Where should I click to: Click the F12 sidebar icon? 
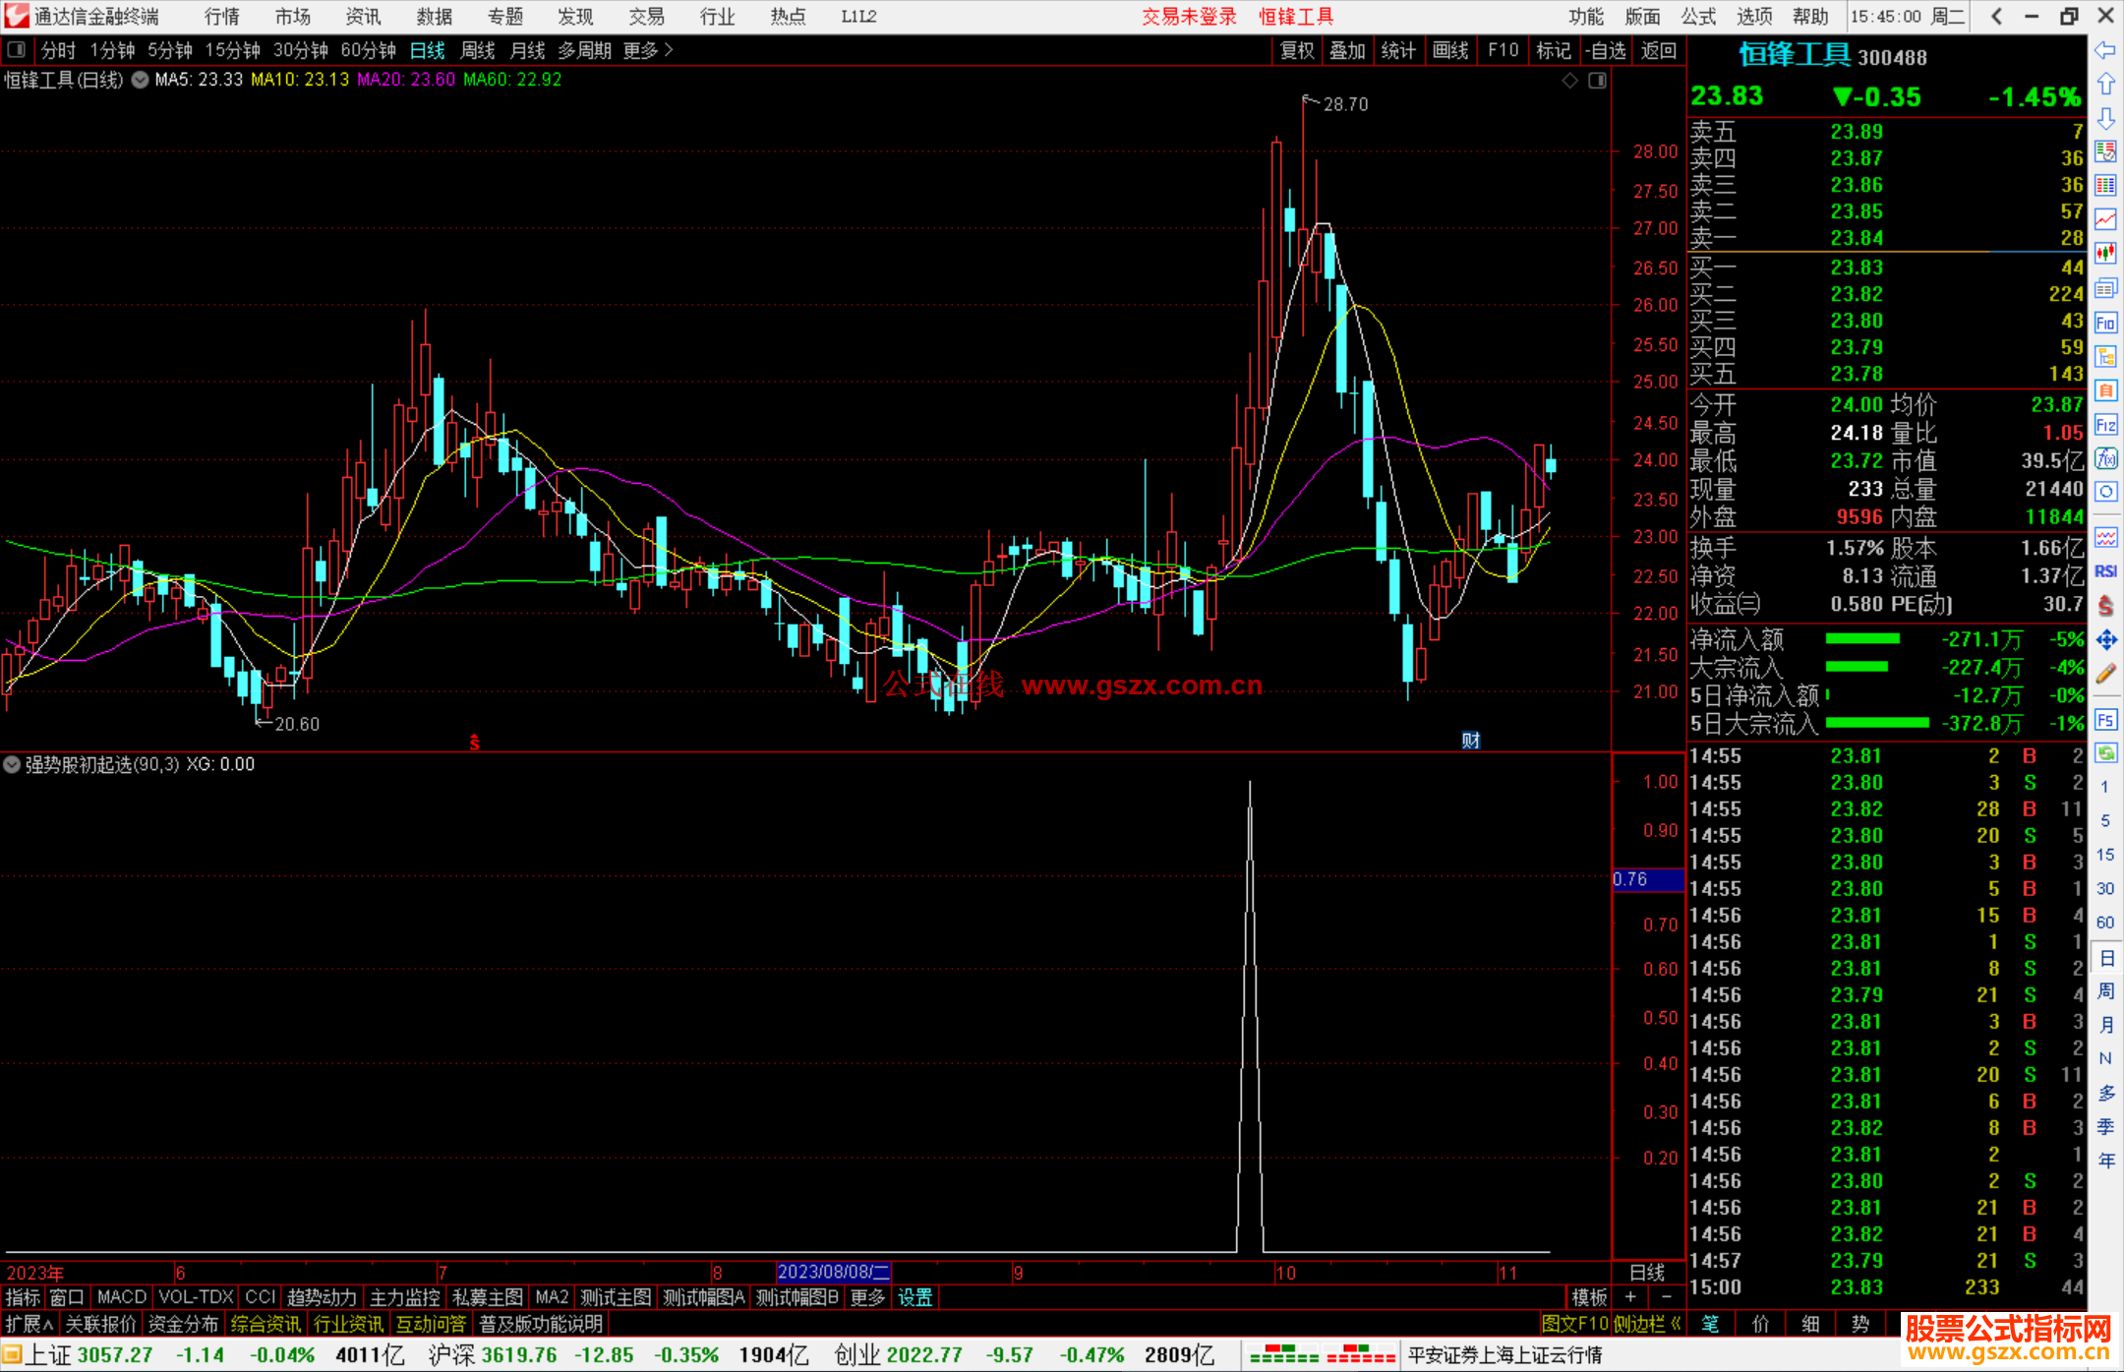tap(2105, 425)
